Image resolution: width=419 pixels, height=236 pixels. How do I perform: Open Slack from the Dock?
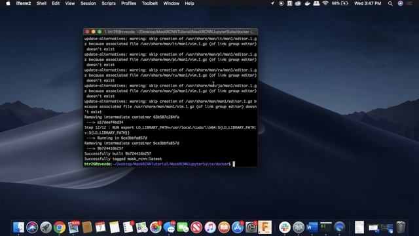(x=285, y=227)
